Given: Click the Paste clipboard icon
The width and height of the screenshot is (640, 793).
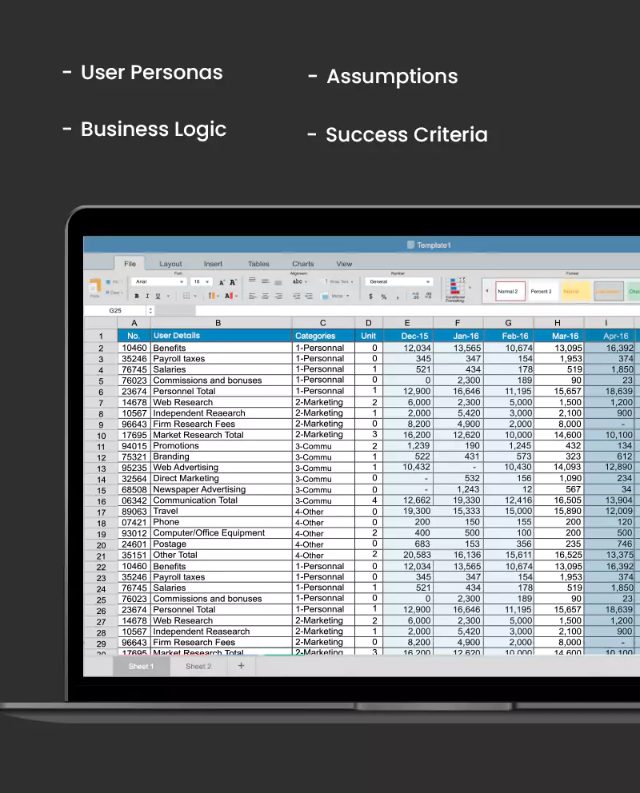Looking at the screenshot, I should tap(95, 287).
